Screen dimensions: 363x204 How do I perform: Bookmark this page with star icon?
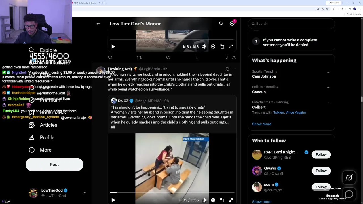point(327,9)
